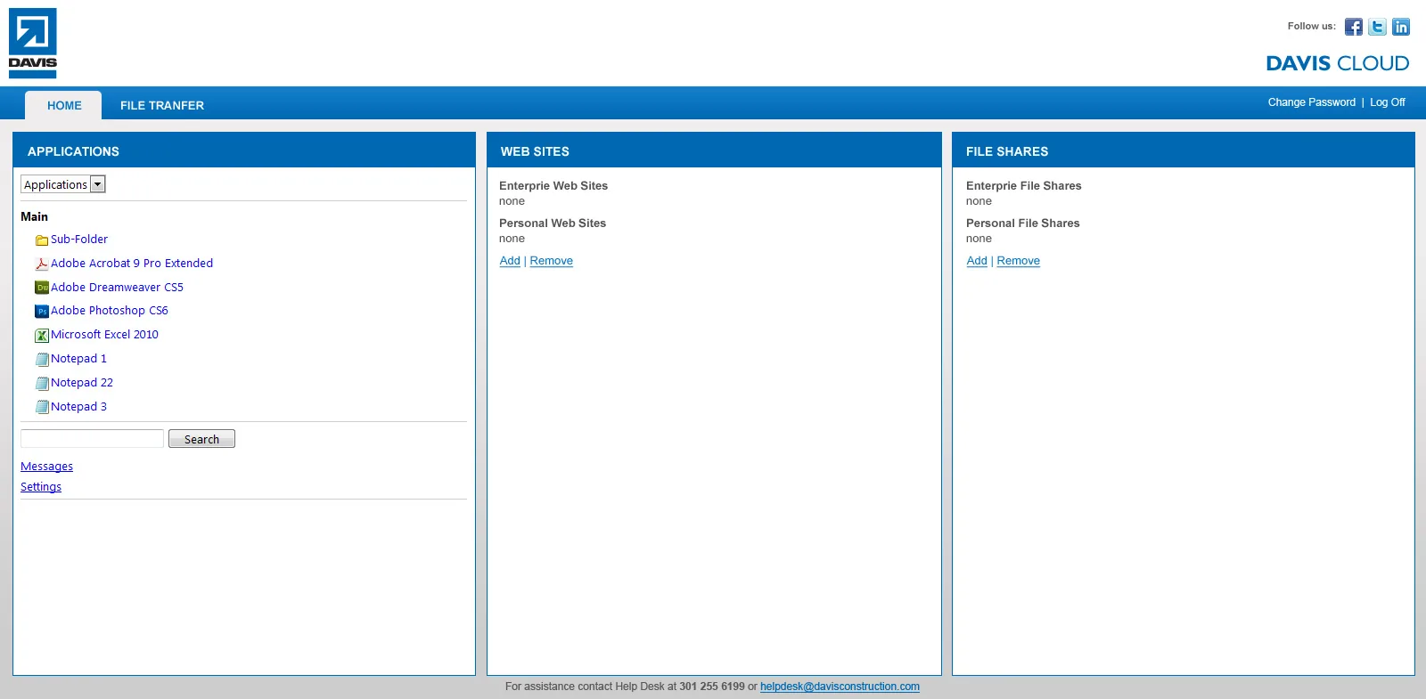Launch Adobe Acrobat 9 Pro Extended

click(132, 264)
